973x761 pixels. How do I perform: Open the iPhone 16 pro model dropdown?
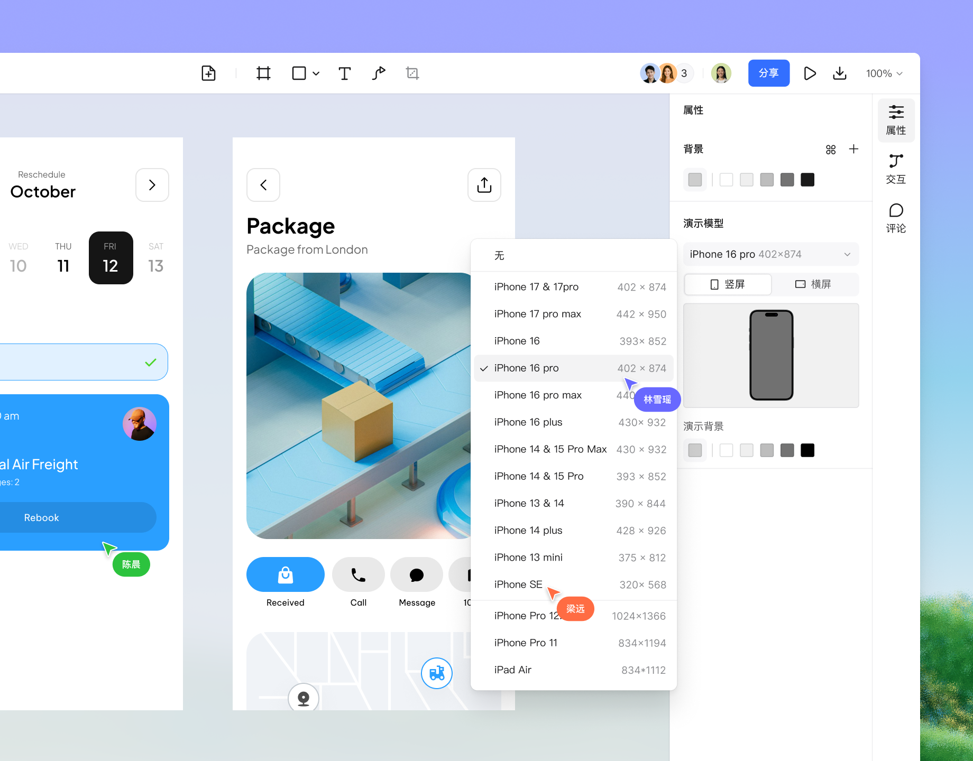pyautogui.click(x=770, y=254)
